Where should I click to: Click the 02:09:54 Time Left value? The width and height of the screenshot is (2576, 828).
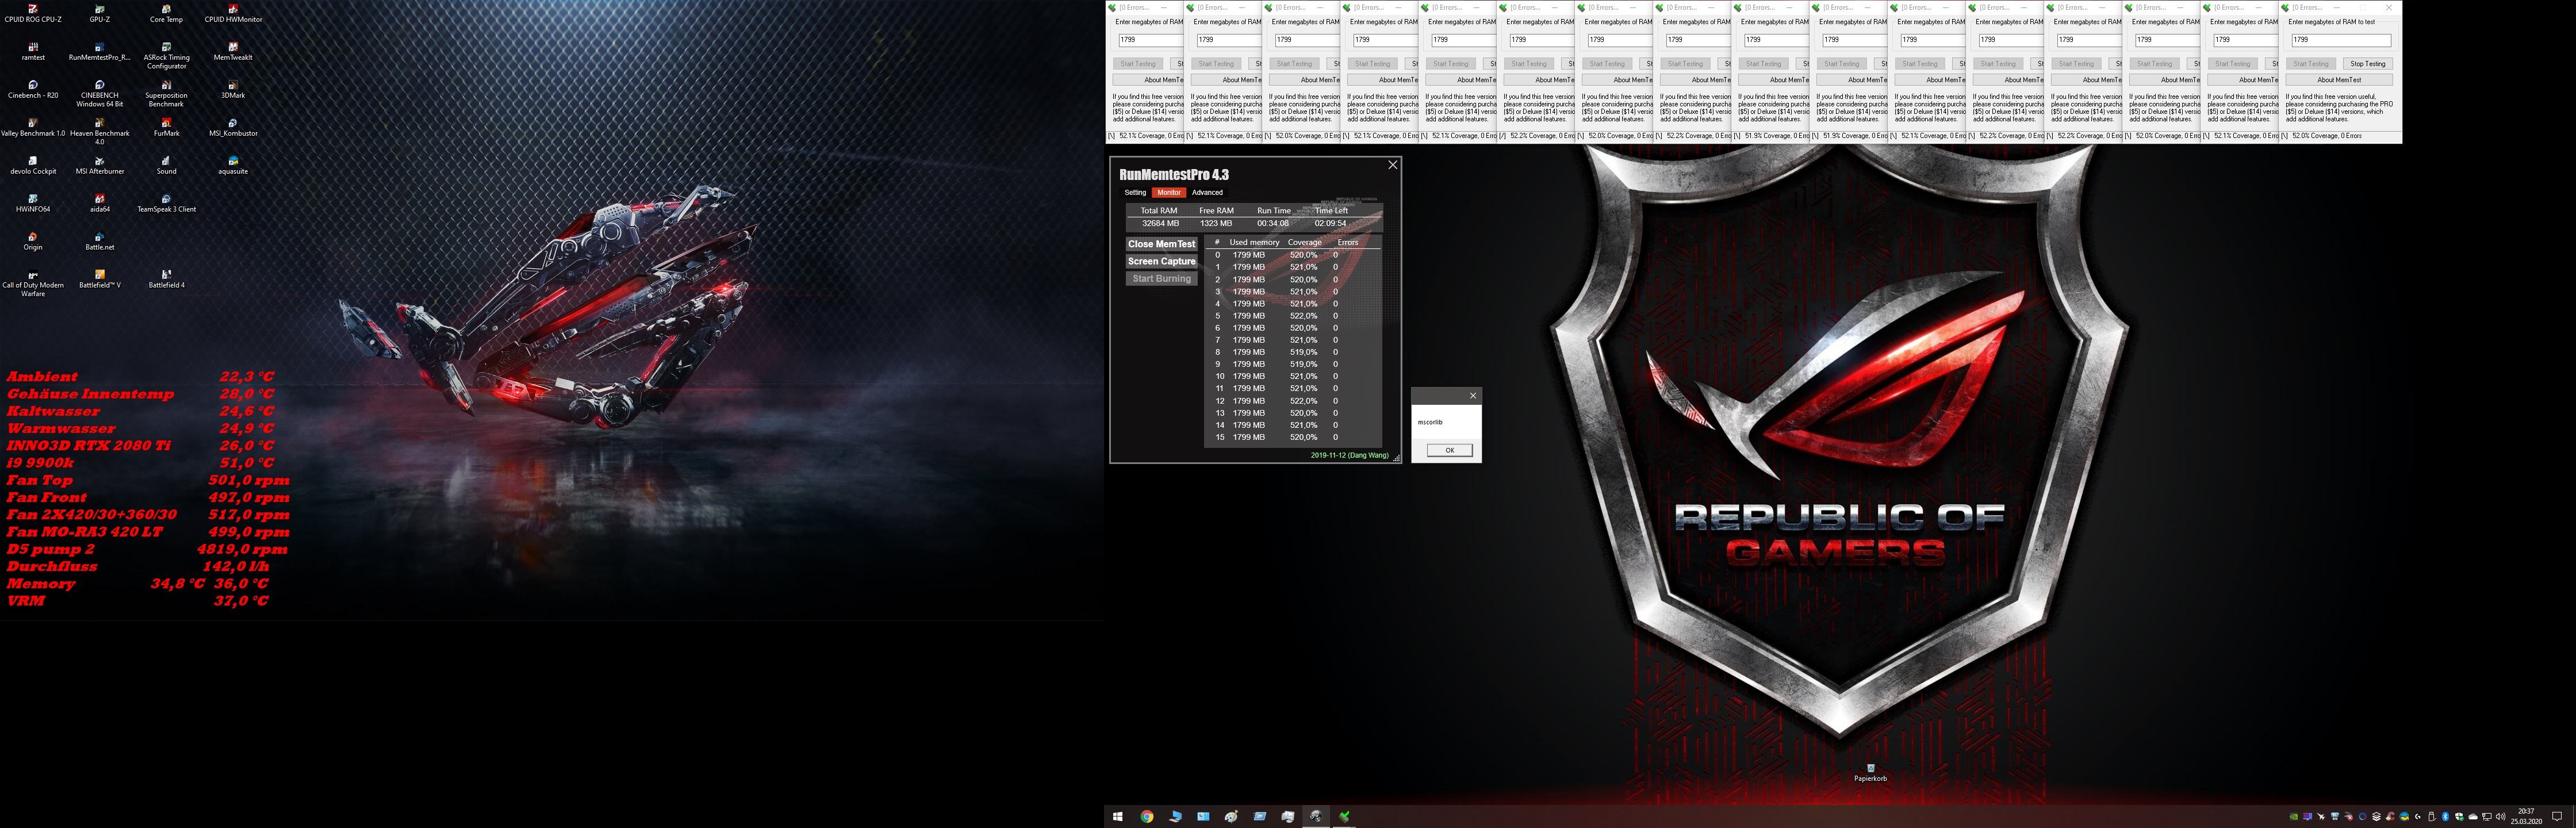pos(1330,224)
